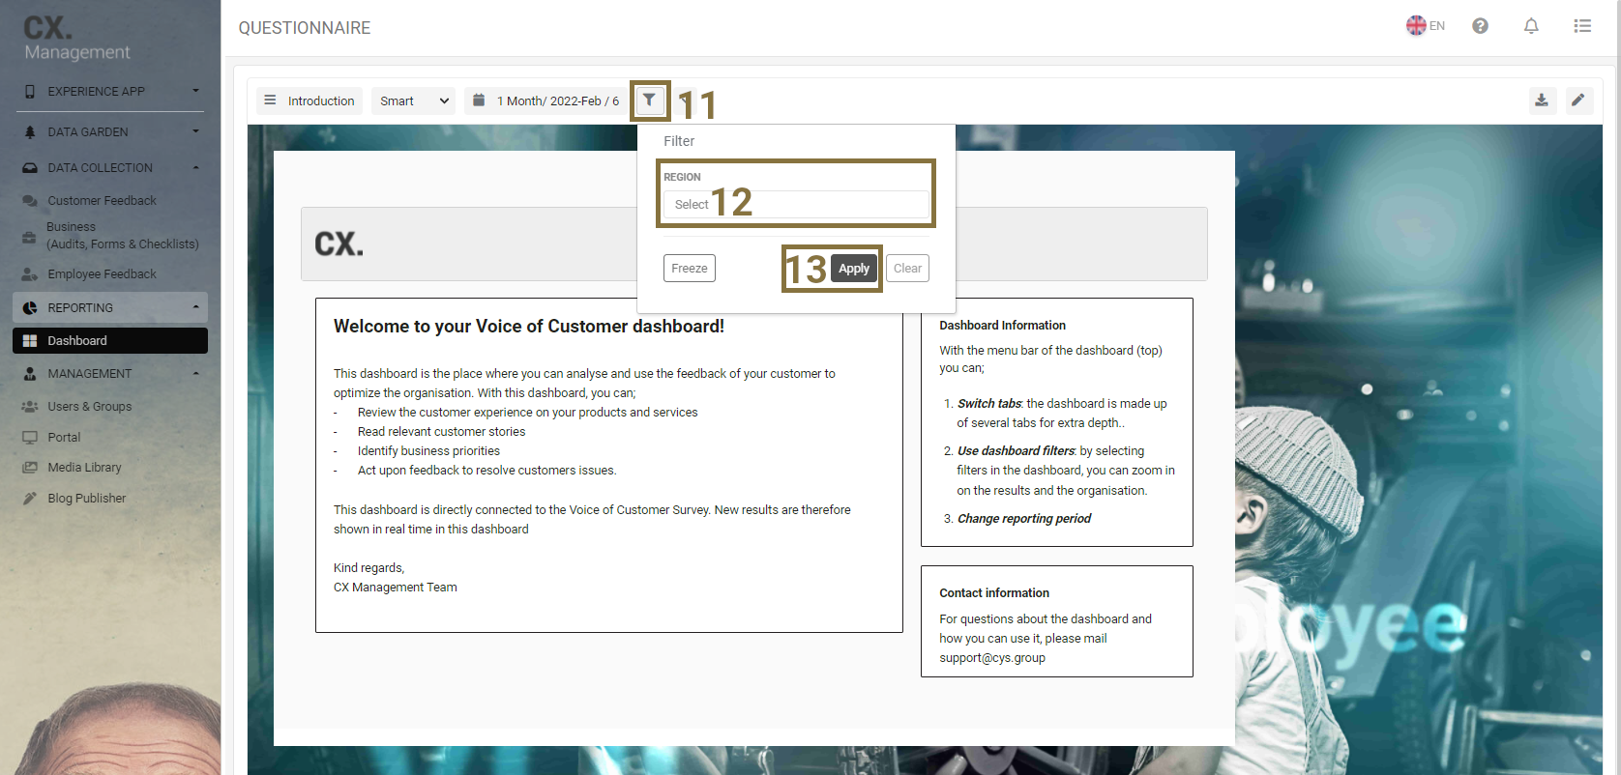Click the Management person icon
The width and height of the screenshot is (1621, 775).
click(30, 373)
